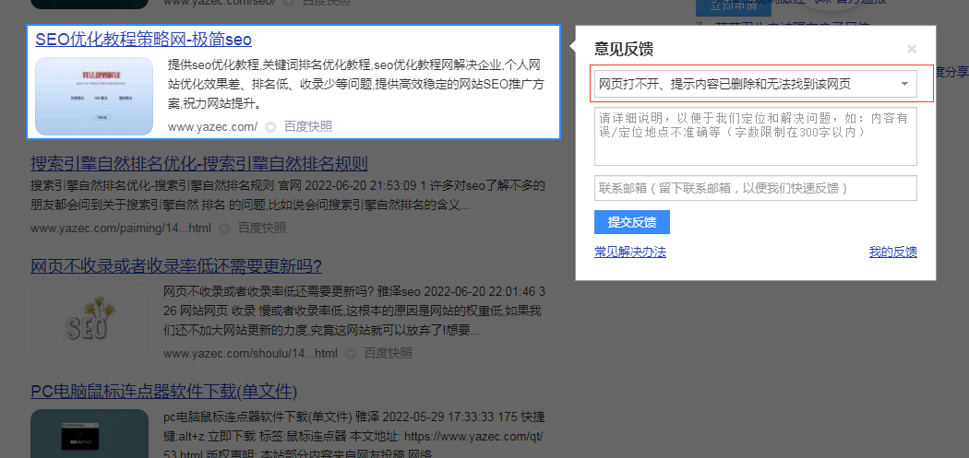Close the 意见反馈 feedback popup
Viewport: 969px width, 458px height.
912,49
